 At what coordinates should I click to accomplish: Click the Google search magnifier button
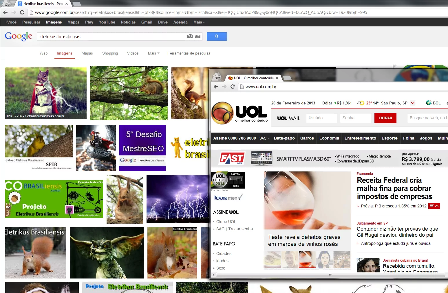(x=217, y=36)
